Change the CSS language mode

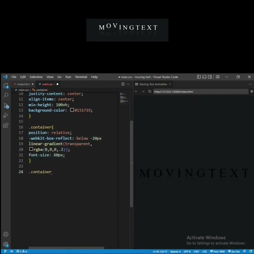point(204,252)
